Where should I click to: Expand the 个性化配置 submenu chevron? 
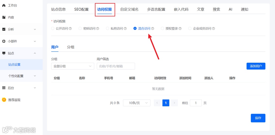tap(35, 76)
